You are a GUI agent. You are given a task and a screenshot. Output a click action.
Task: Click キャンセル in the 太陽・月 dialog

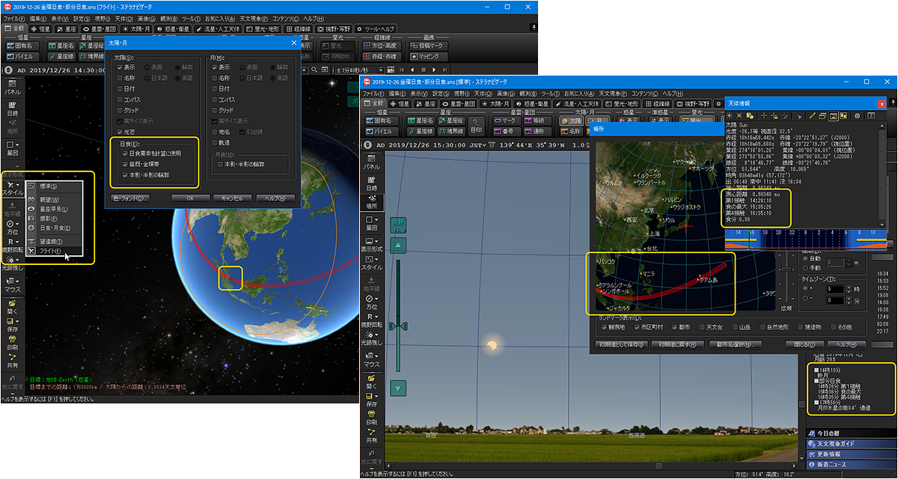(232, 198)
